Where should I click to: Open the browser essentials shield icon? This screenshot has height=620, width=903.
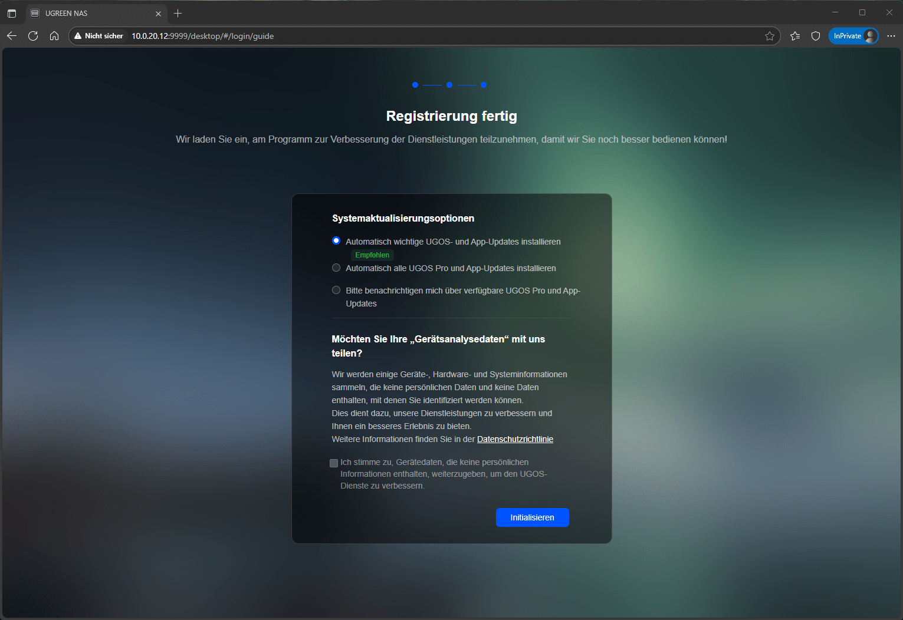[x=816, y=36]
